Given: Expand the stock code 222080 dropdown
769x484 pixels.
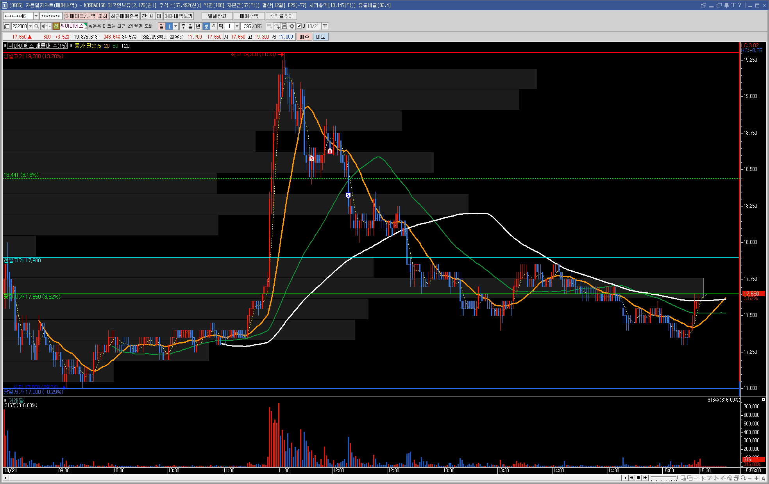Looking at the screenshot, I should (30, 26).
